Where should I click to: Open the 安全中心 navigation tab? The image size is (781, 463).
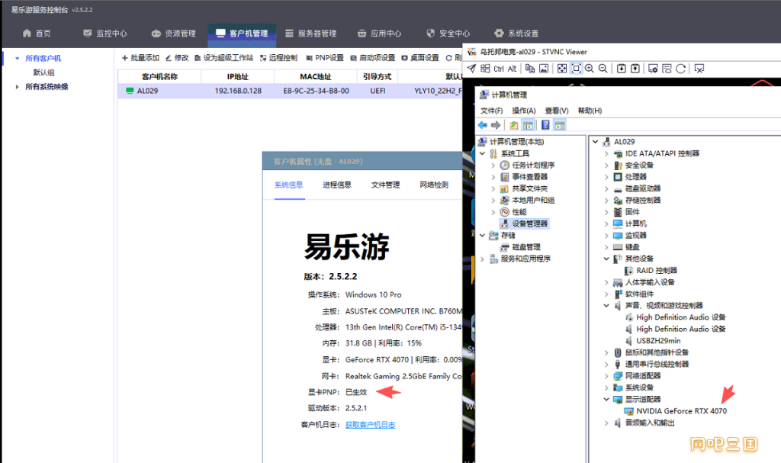[448, 34]
